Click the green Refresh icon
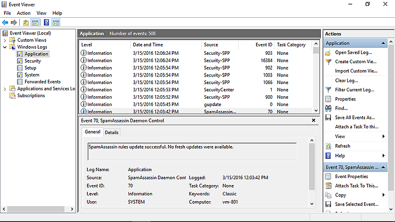 click(329, 146)
